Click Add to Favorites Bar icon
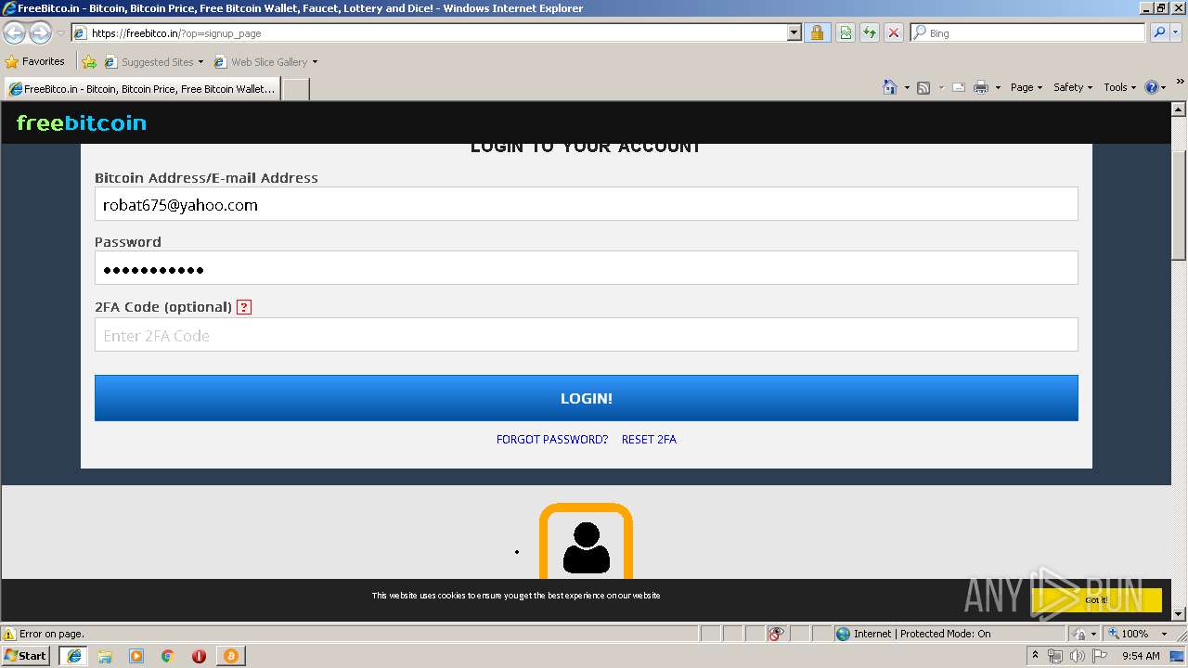1188x668 pixels. [89, 62]
